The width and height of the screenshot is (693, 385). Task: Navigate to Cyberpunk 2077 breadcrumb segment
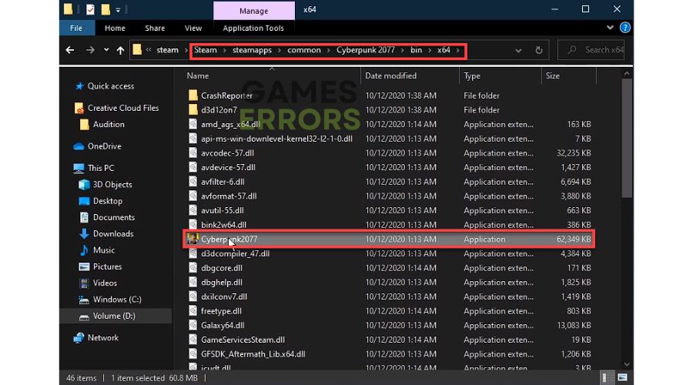click(x=366, y=50)
